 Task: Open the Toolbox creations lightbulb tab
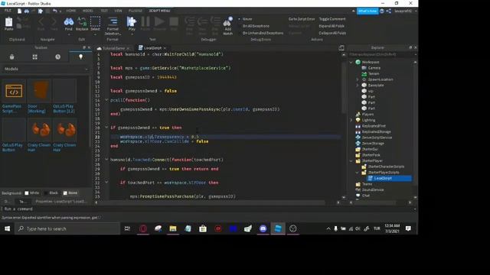(80, 57)
